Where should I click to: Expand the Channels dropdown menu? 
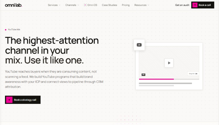pyautogui.click(x=72, y=5)
